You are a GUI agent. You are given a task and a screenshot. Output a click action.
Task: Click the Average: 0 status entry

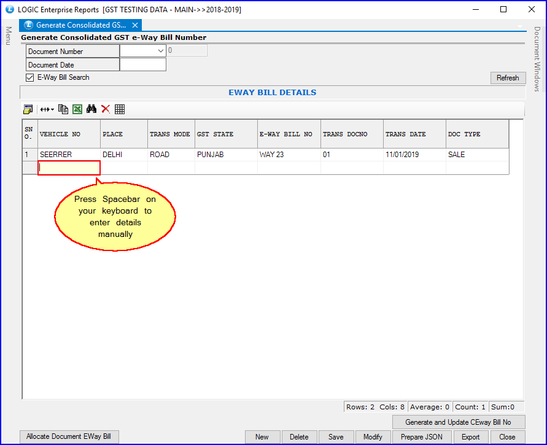(430, 406)
